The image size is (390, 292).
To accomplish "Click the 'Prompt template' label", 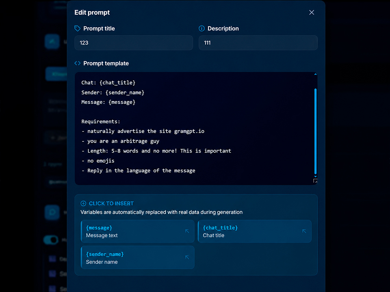I will [106, 63].
